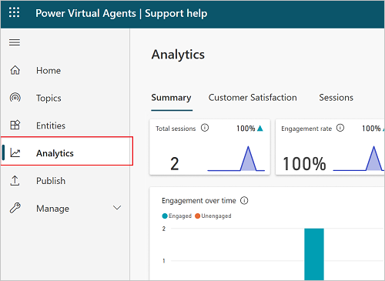Viewport: 385px width, 281px height.
Task: Open Entities in the sidebar
Action: point(65,125)
